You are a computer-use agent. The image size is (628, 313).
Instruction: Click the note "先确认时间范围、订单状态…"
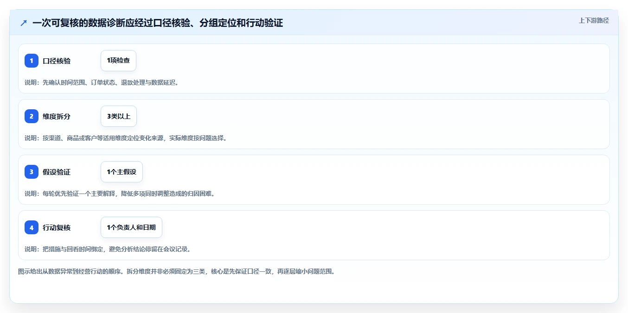pos(102,82)
